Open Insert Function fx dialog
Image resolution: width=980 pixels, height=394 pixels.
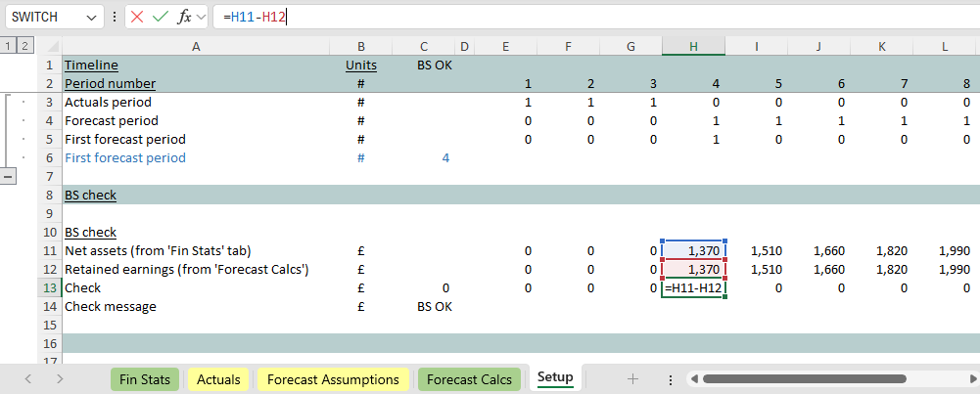[183, 18]
